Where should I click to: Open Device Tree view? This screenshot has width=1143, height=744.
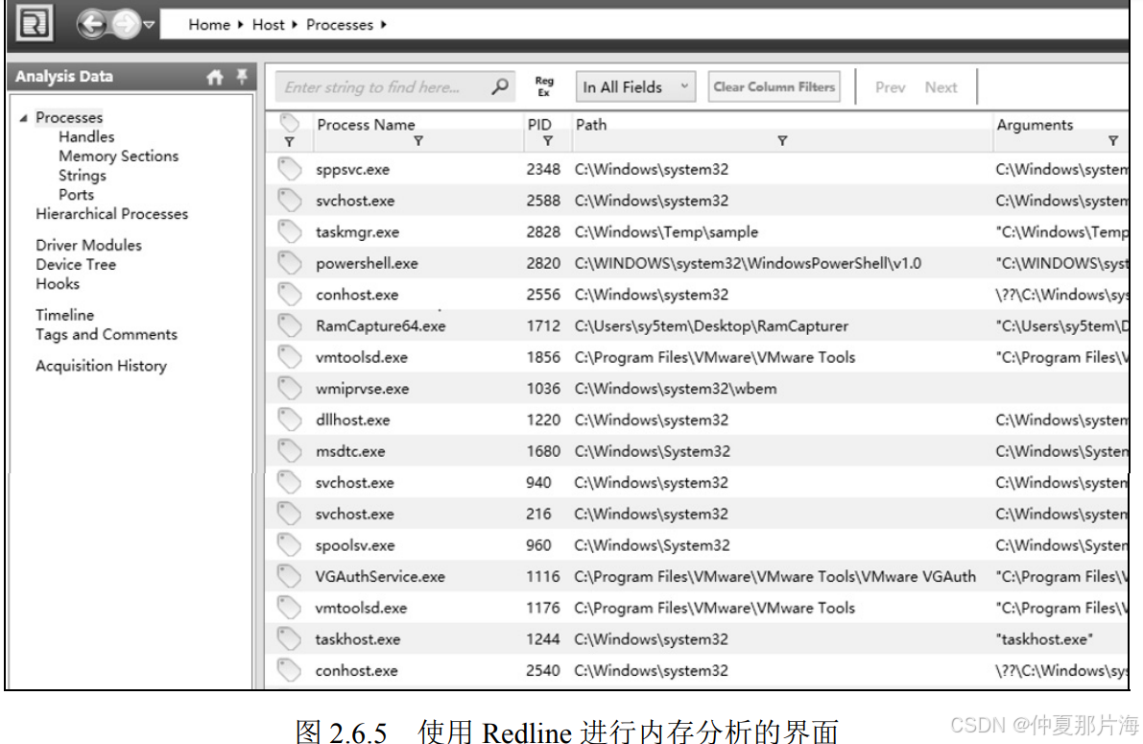click(76, 264)
